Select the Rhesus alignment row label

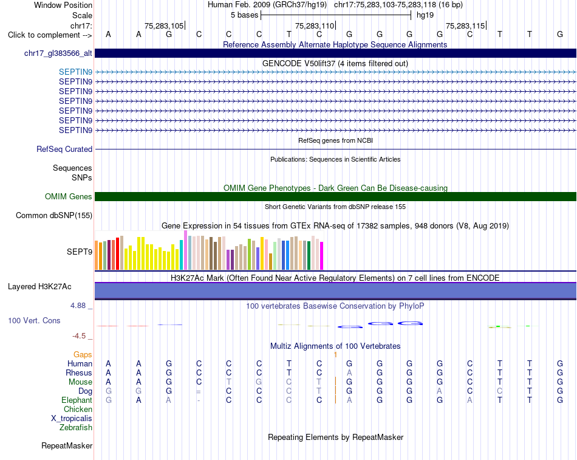click(79, 373)
